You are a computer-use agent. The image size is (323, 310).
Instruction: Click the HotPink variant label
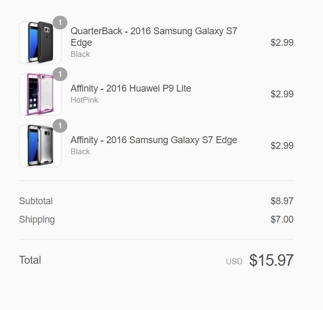click(84, 100)
